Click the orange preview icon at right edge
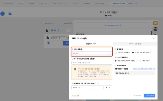The image size is (163, 101). coord(155,23)
